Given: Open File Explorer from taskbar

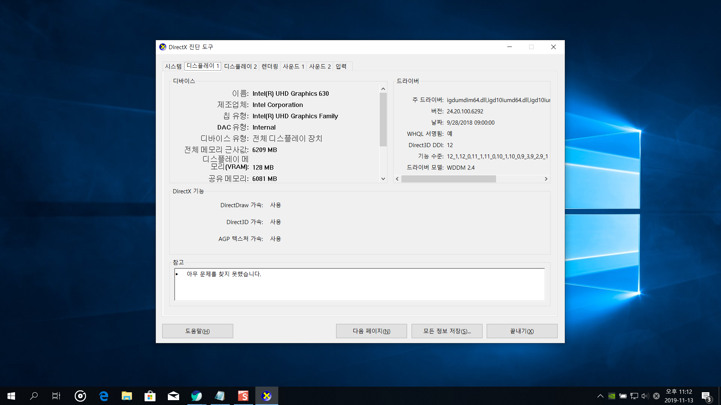Looking at the screenshot, I should (127, 396).
